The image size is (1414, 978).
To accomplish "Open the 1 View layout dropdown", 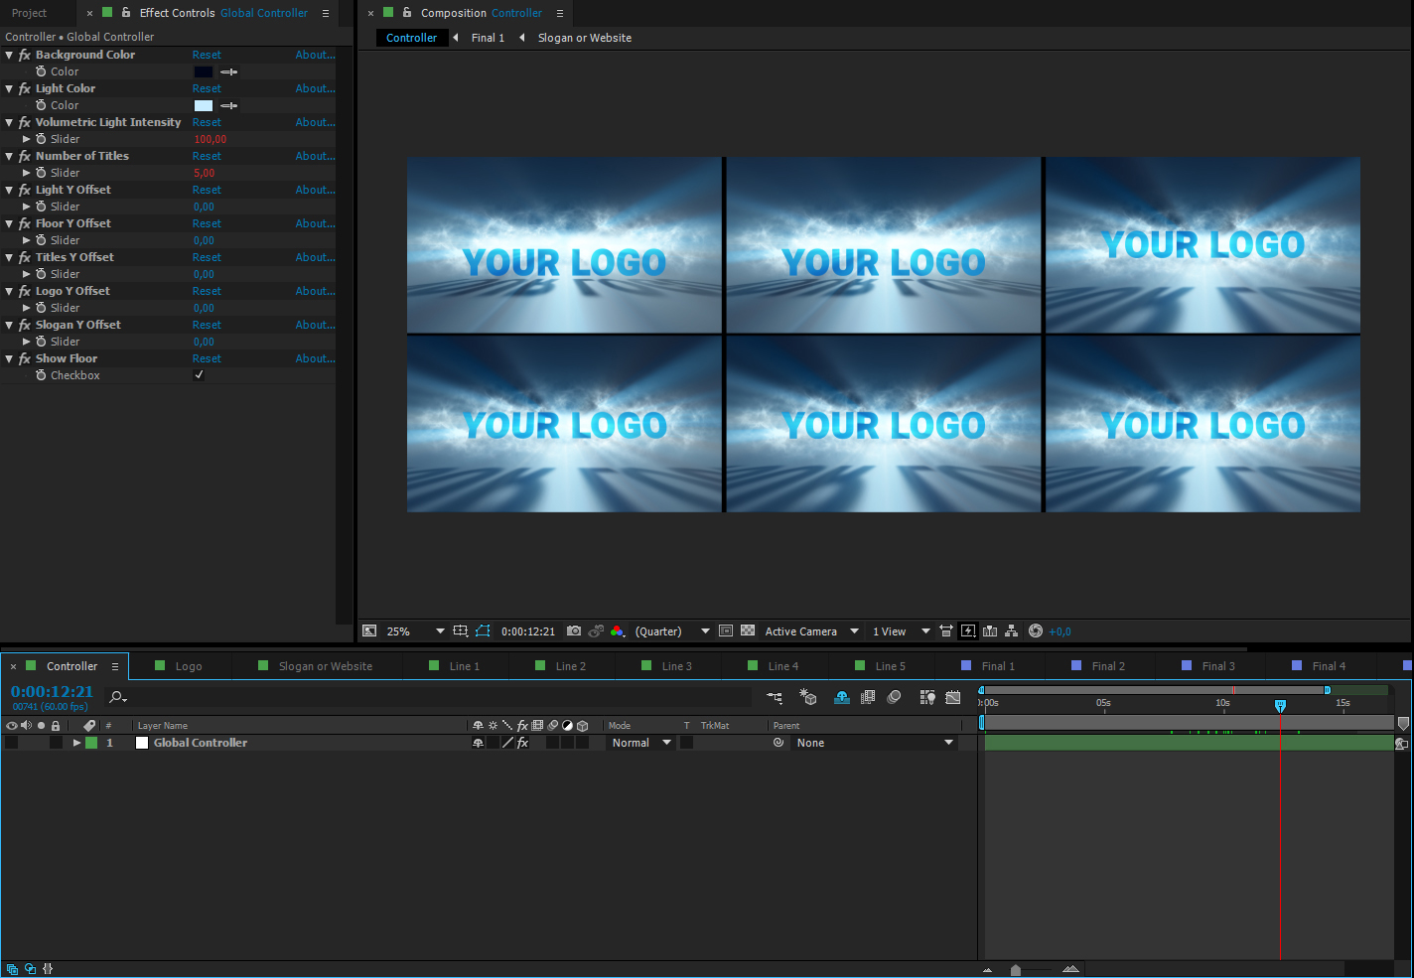I will 901,631.
